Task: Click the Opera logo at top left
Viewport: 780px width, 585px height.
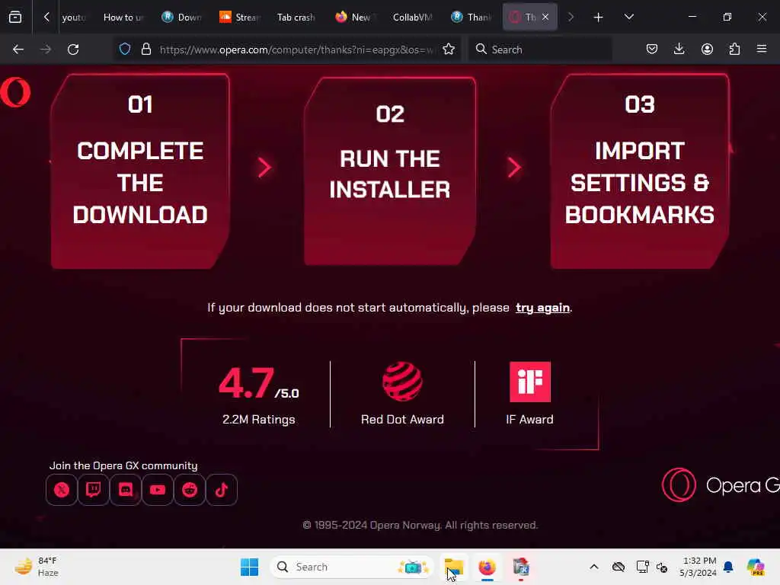Action: pos(15,92)
